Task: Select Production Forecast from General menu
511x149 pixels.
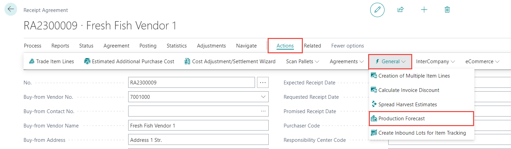Action: [x=402, y=119]
